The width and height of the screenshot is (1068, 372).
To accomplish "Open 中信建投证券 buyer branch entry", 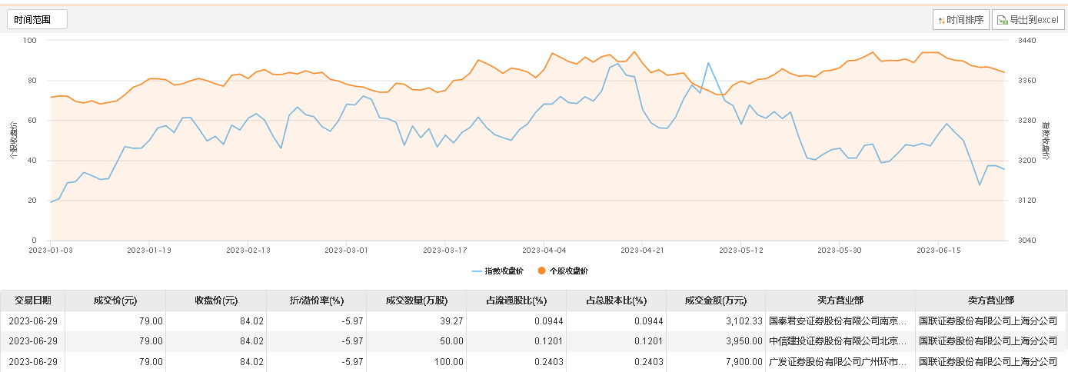I will coord(840,340).
